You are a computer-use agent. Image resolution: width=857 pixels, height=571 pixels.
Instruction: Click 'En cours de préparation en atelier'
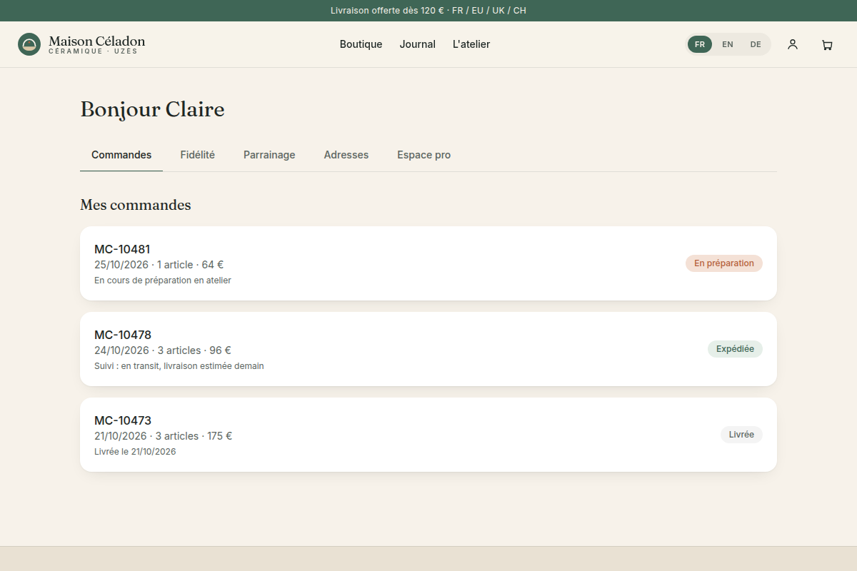163,281
